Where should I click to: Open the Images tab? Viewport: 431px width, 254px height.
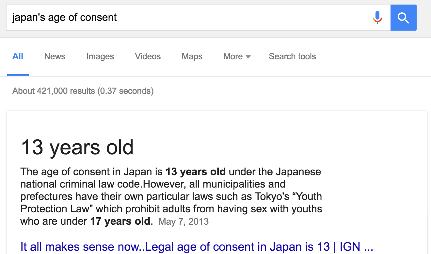point(100,57)
